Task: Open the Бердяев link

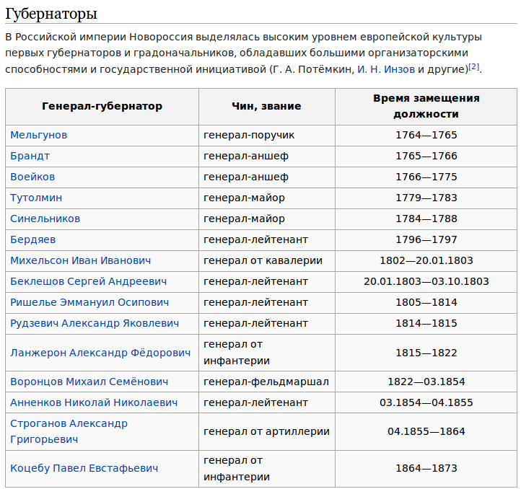Action: (33, 240)
